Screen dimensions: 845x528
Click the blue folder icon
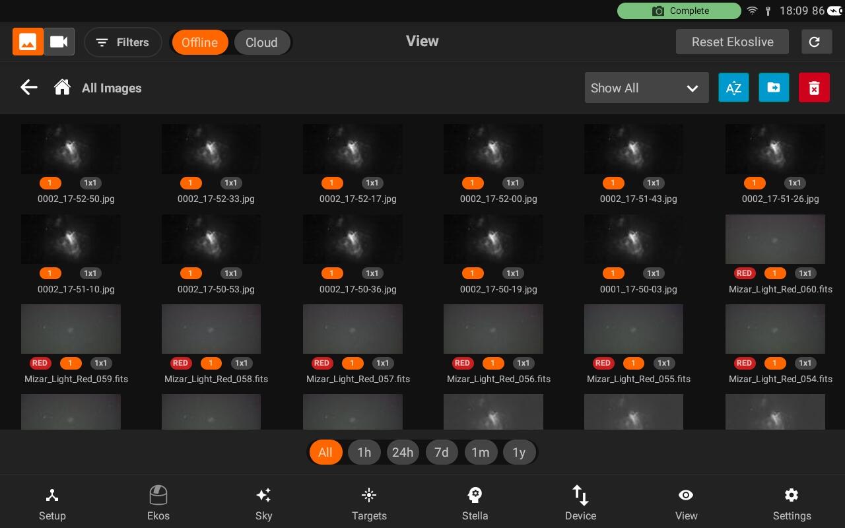click(x=774, y=88)
